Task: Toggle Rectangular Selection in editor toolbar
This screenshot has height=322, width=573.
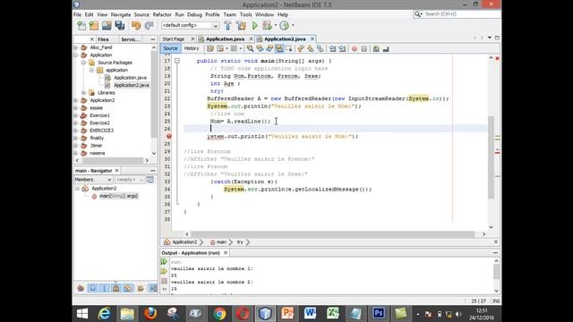Action: click(288, 48)
